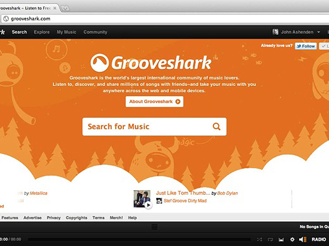The height and width of the screenshot is (246, 329).
Task: Click the Twitter Follow button
Action: (x=306, y=46)
